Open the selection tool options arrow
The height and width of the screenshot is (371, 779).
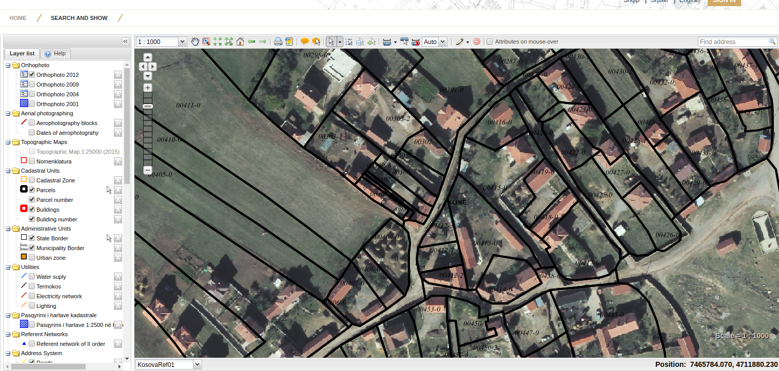[x=340, y=42]
